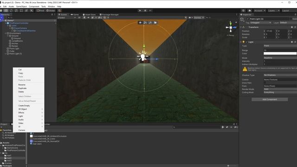Screen dimensions: 297x167
Task: Select the custom editor tools icon
Action: (x=32, y=11)
